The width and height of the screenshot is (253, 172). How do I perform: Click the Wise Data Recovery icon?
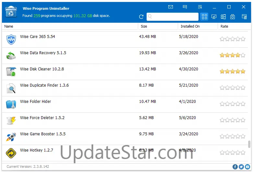click(11, 55)
